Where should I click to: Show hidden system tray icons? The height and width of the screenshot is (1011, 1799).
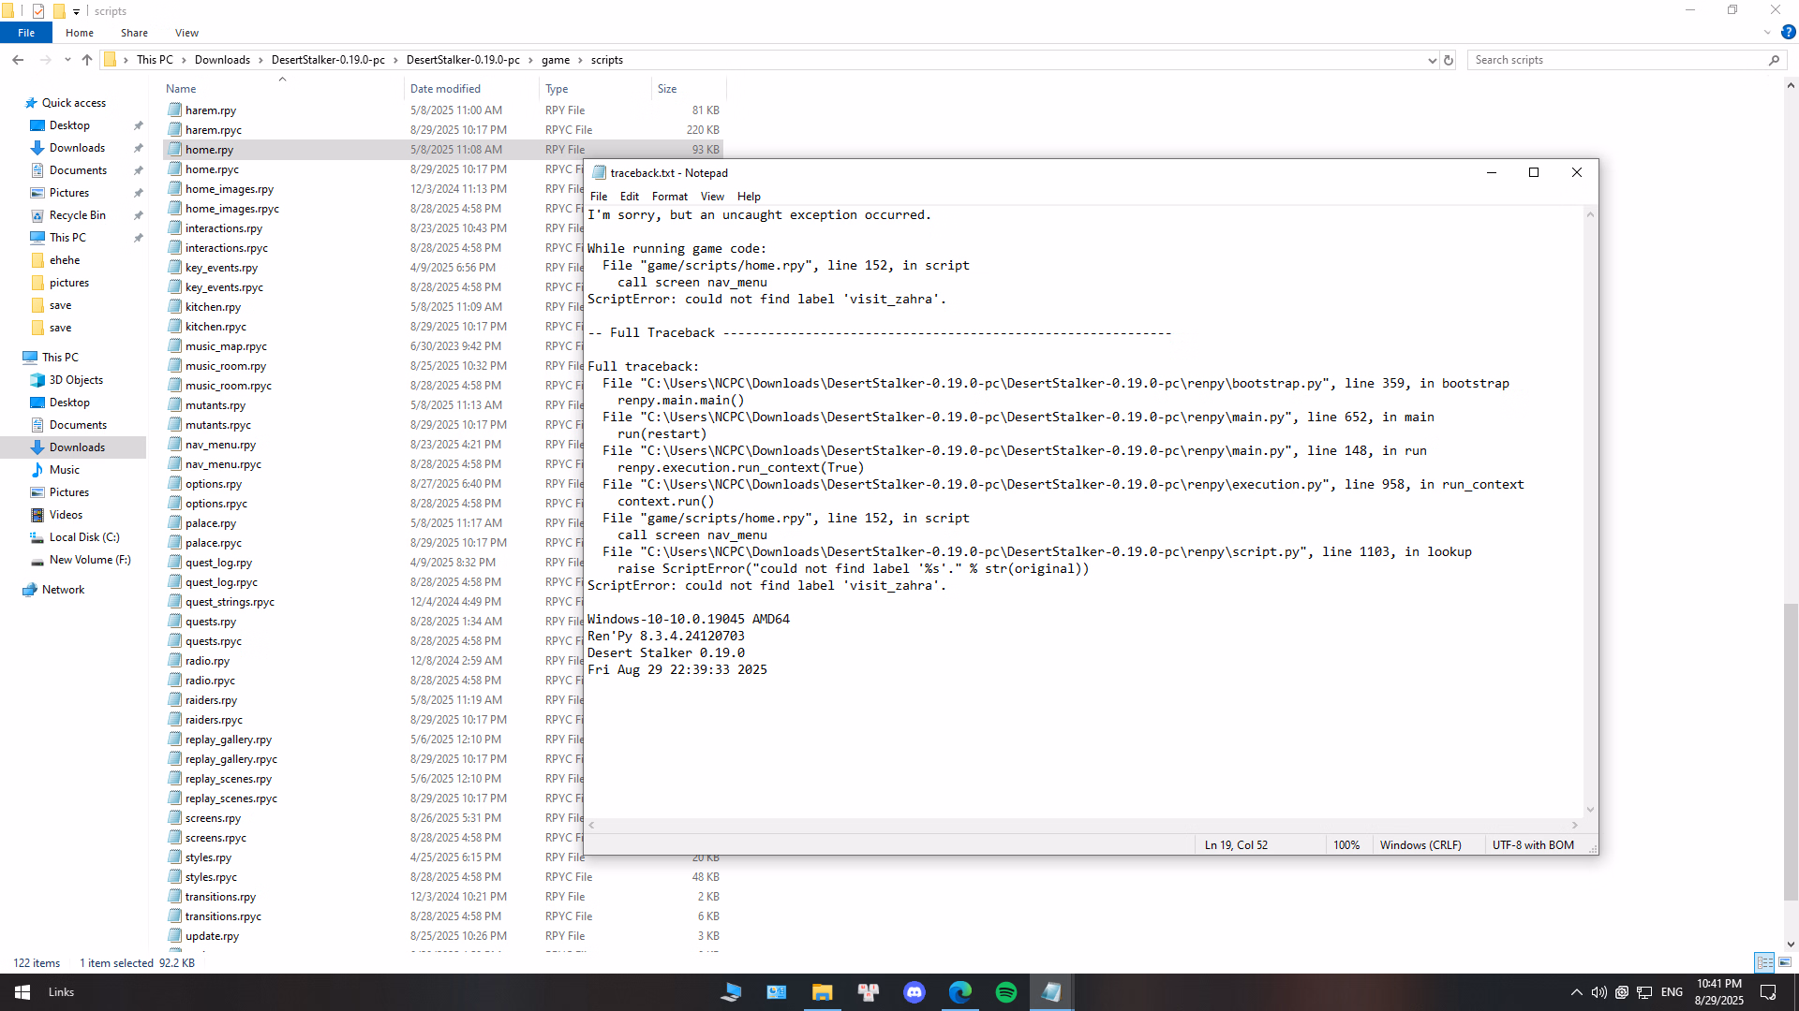(x=1576, y=992)
